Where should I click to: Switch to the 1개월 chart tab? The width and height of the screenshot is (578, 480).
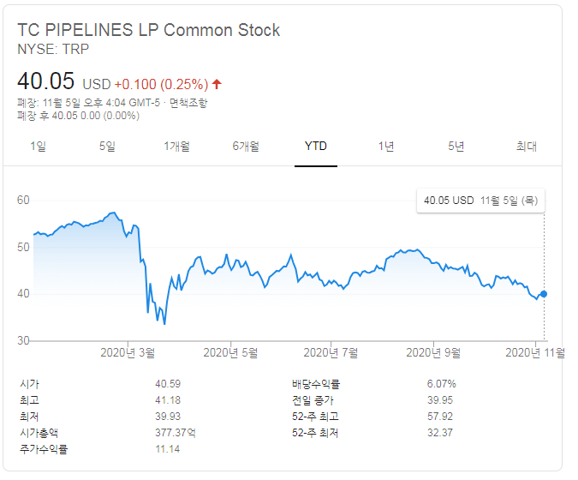pos(176,147)
